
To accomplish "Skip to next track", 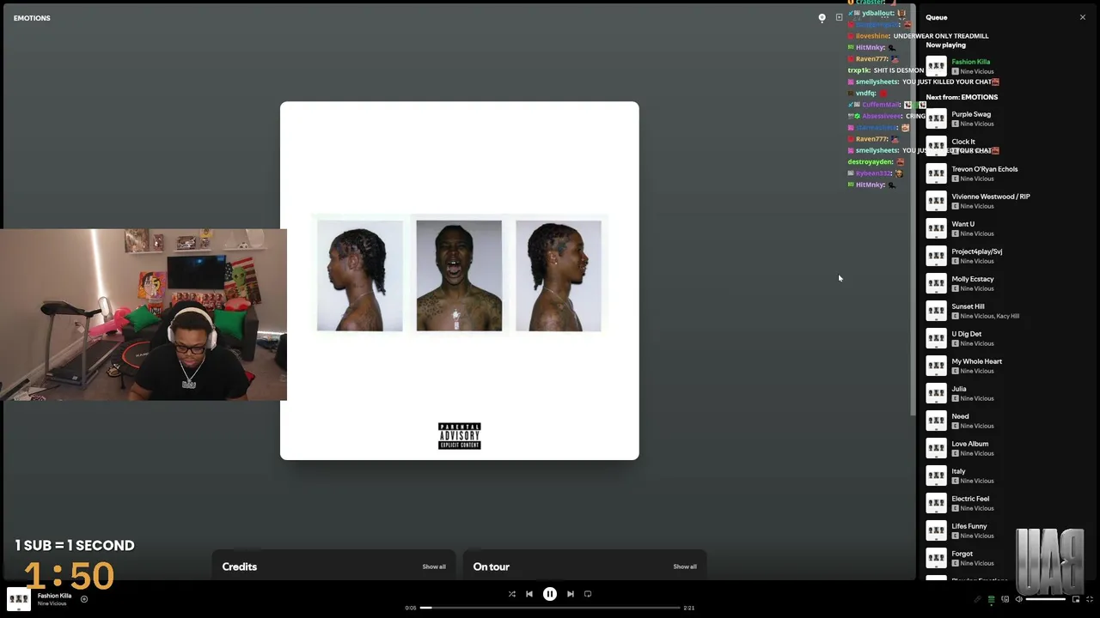I will point(571,594).
